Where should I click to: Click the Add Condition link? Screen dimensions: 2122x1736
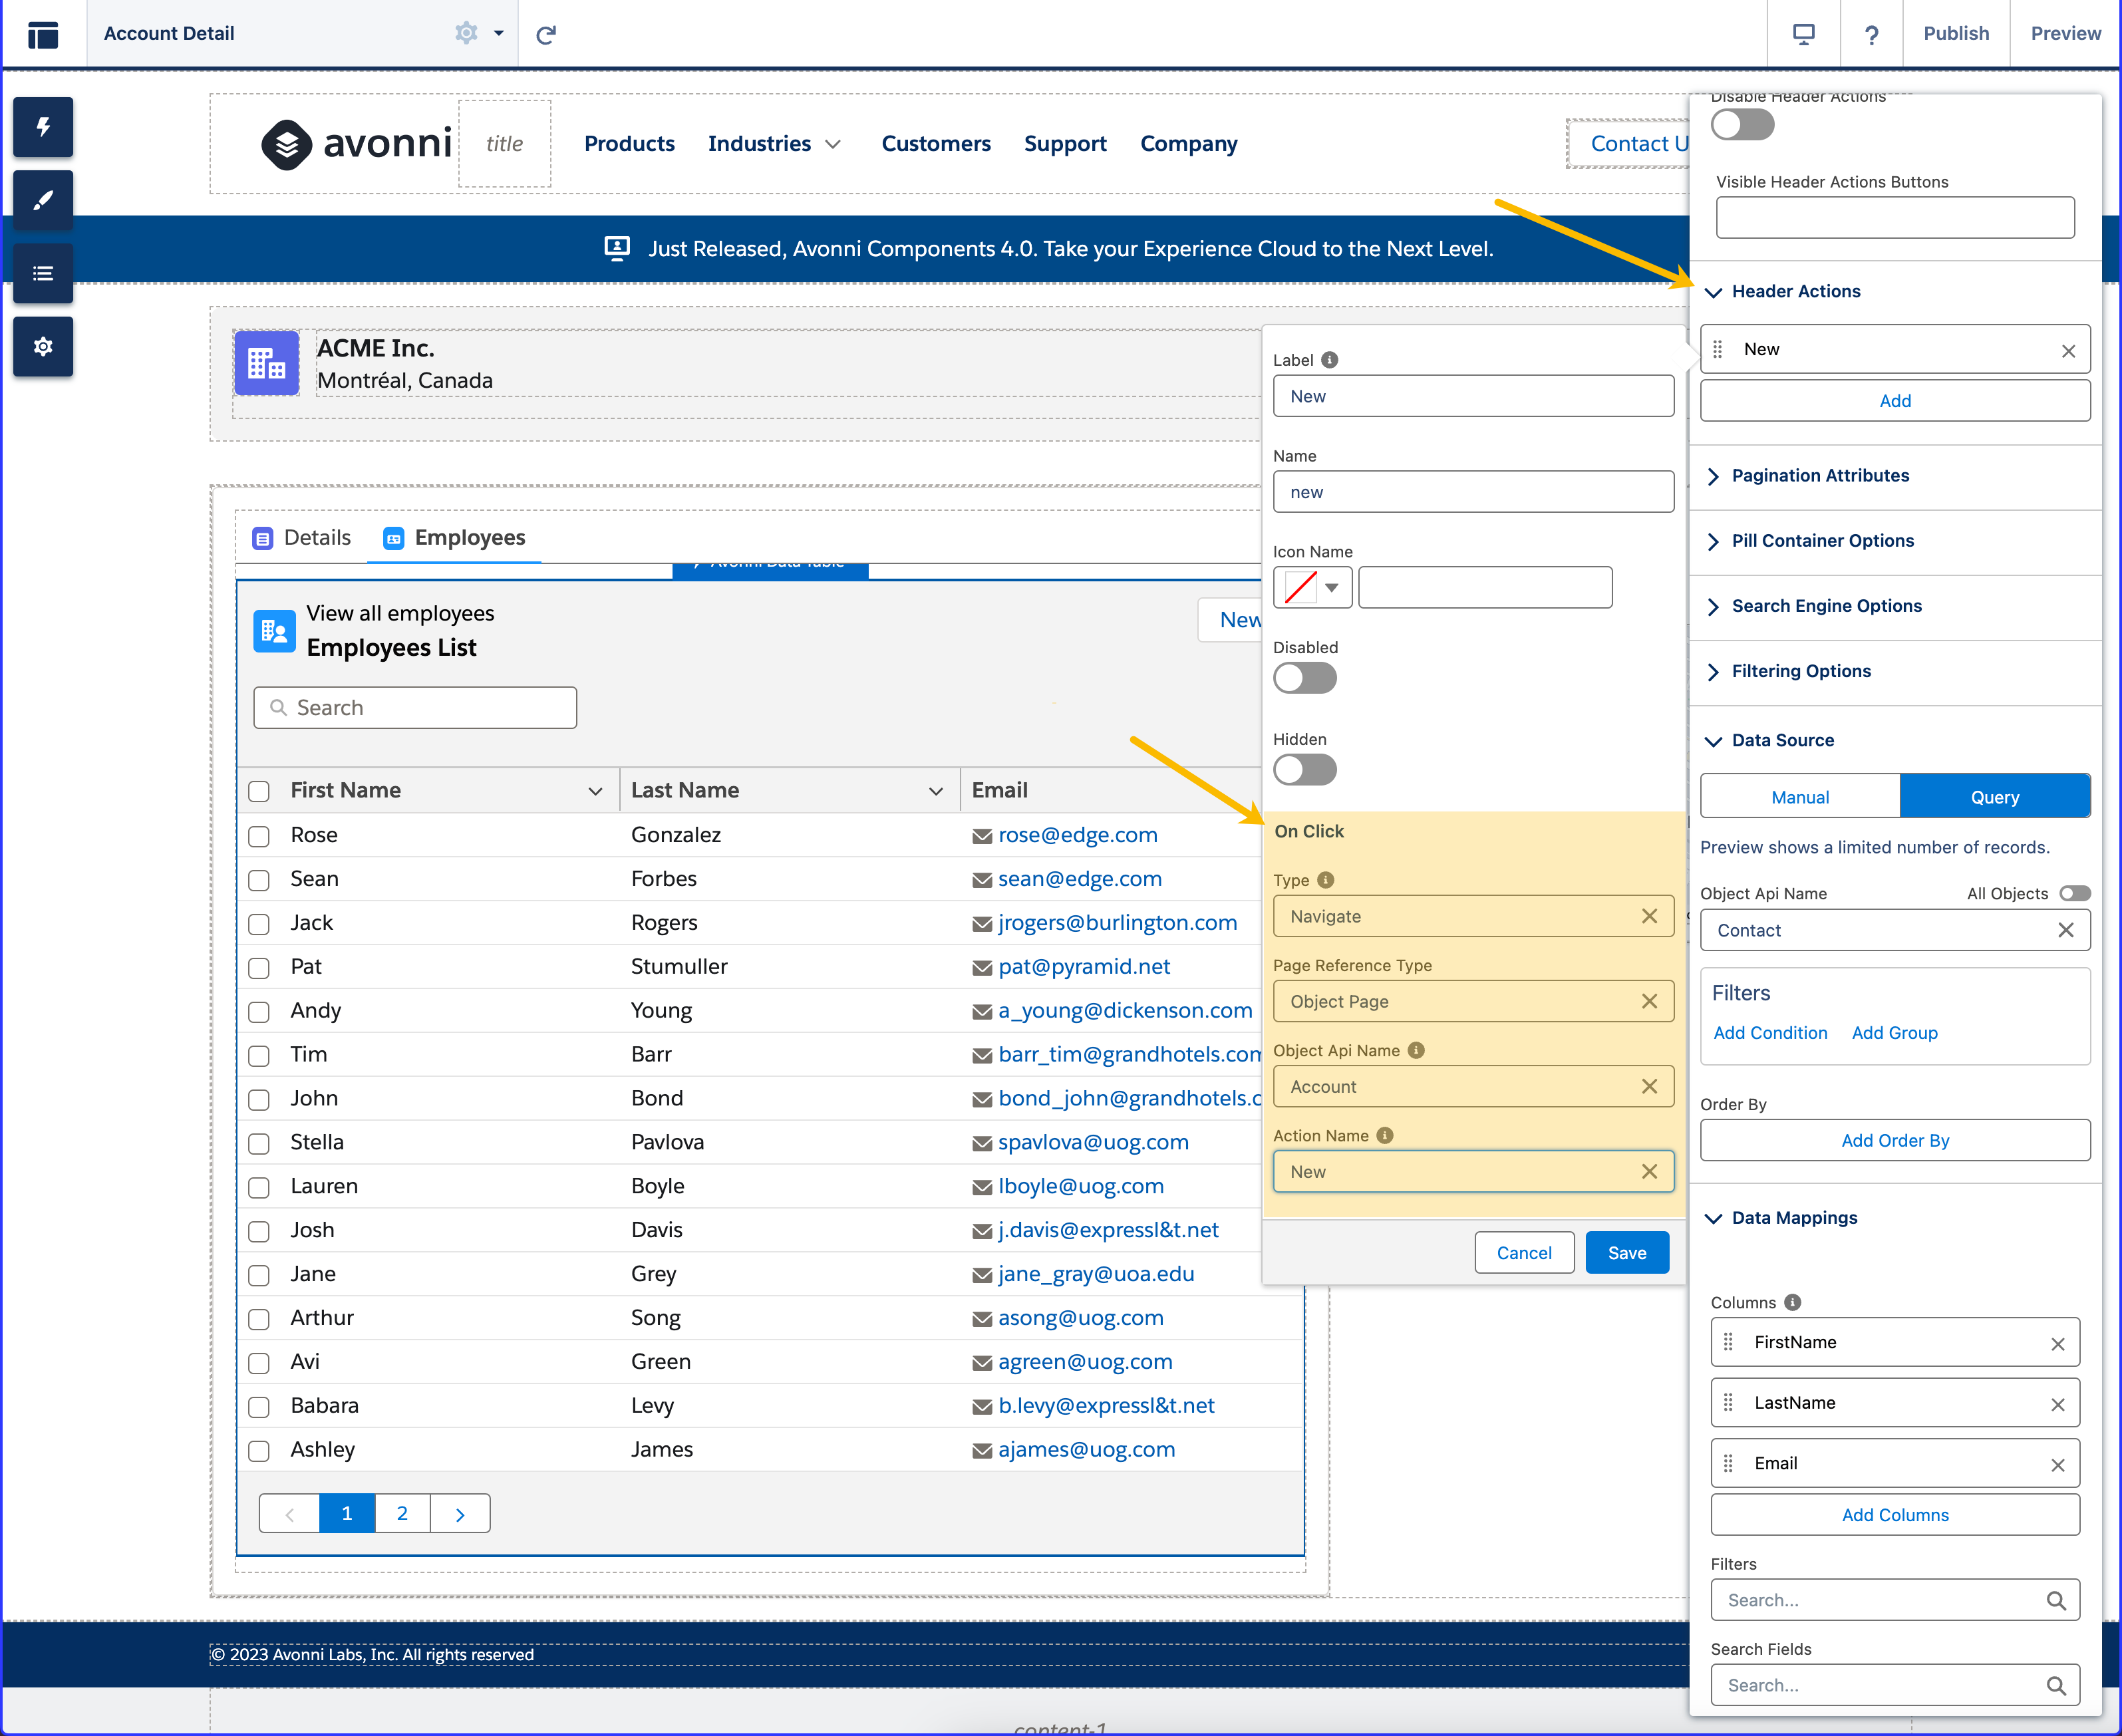tap(1770, 1033)
